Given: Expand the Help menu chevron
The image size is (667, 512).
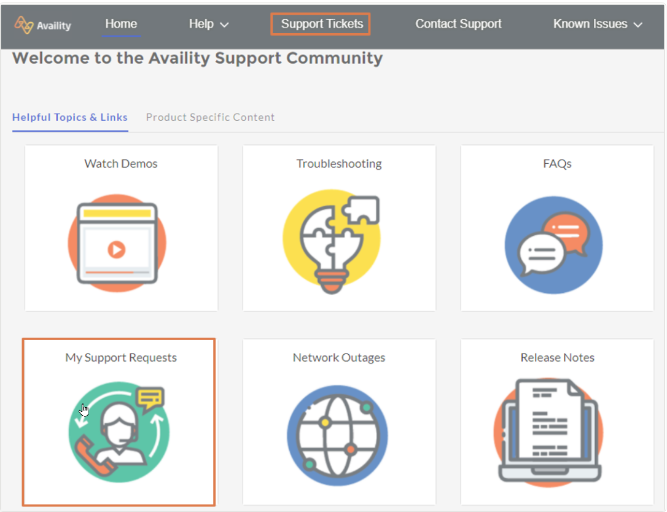Looking at the screenshot, I should coord(224,25).
